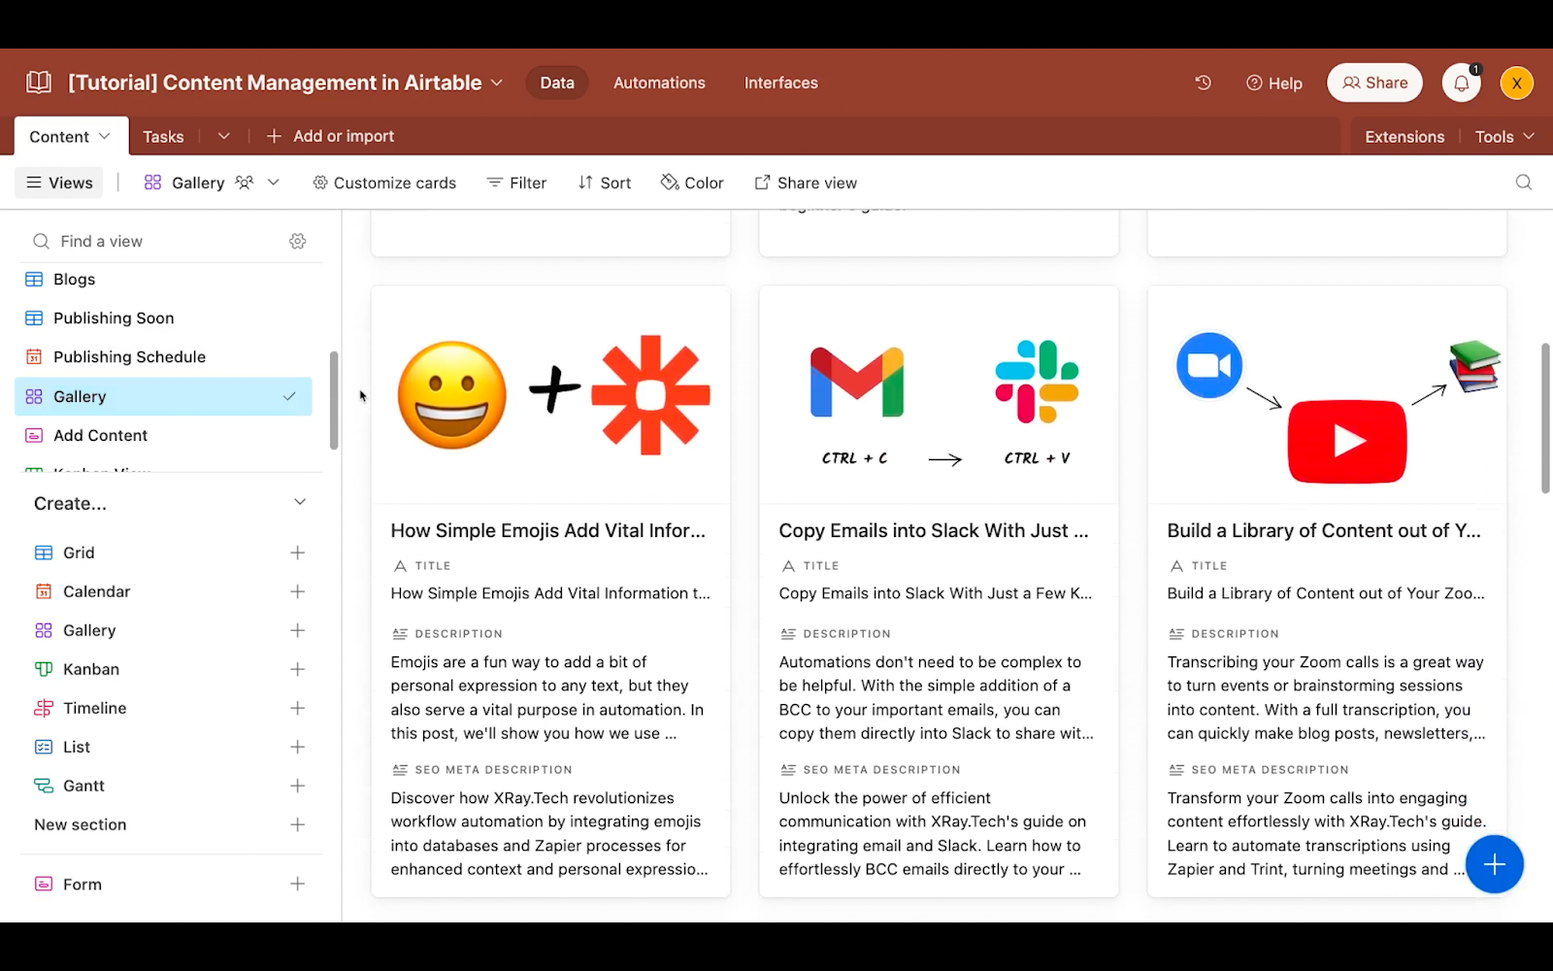Open the Sort menu
This screenshot has width=1553, height=971.
coord(604,183)
